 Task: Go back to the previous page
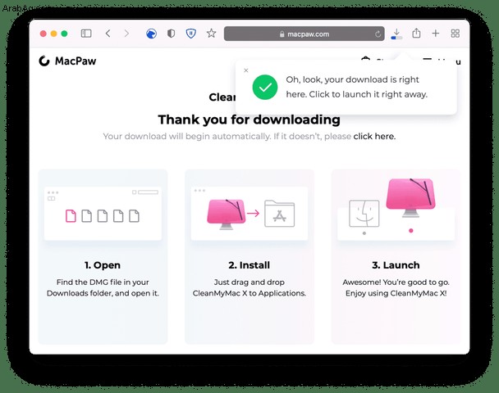(108, 34)
